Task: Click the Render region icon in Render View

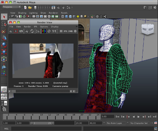Action: tap(16, 31)
